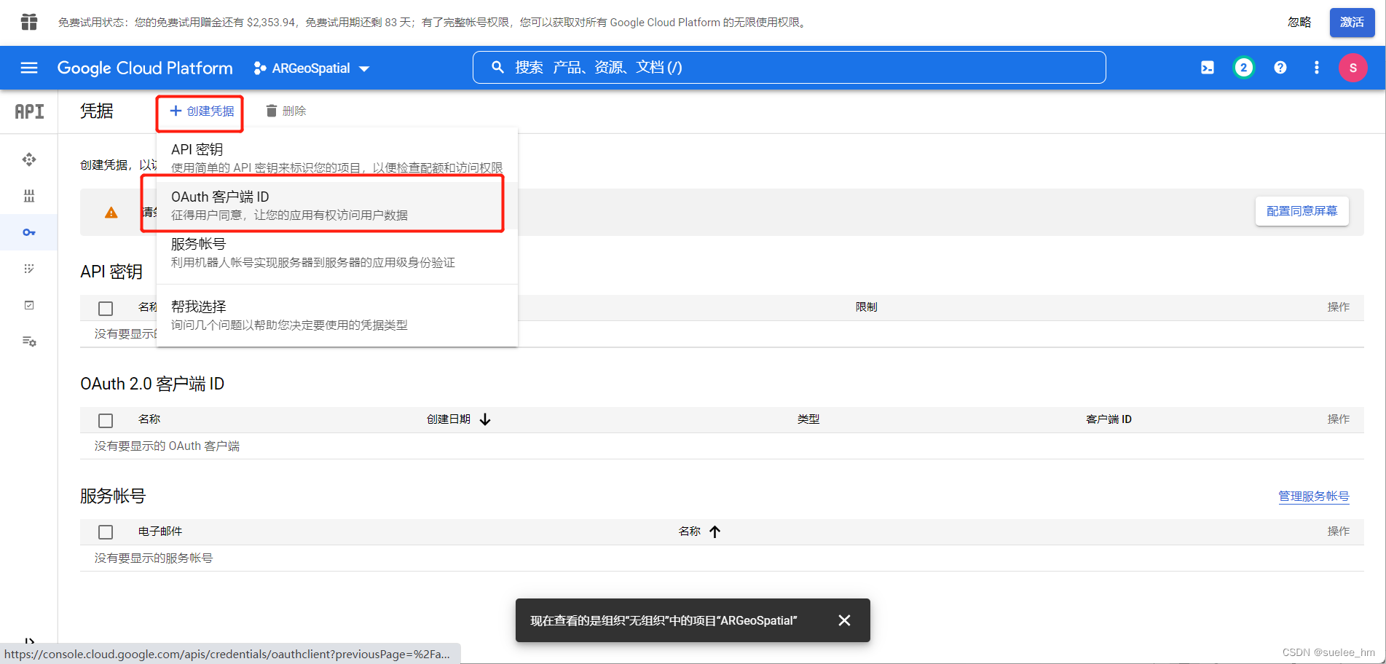Select all OAuth clients checkbox

(106, 421)
